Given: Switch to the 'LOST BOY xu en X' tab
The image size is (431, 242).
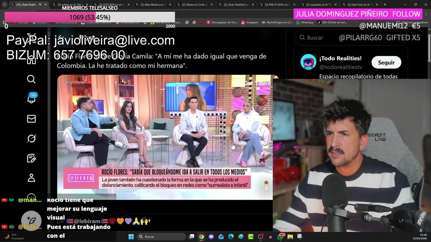Looking at the screenshot, I should pos(111,5).
